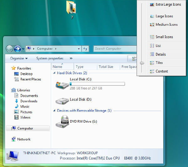The image size is (188, 167).
Task: Open address bar history dropdown arrow
Action: 79,49
